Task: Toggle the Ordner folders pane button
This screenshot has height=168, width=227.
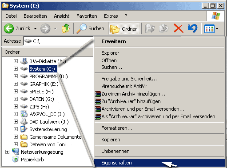Action: [x=124, y=28]
